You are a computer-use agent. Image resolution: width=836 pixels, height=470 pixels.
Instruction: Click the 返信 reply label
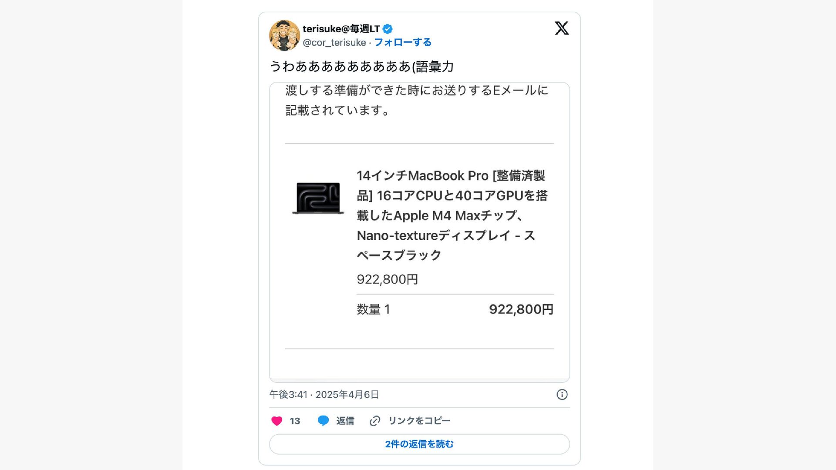point(345,421)
